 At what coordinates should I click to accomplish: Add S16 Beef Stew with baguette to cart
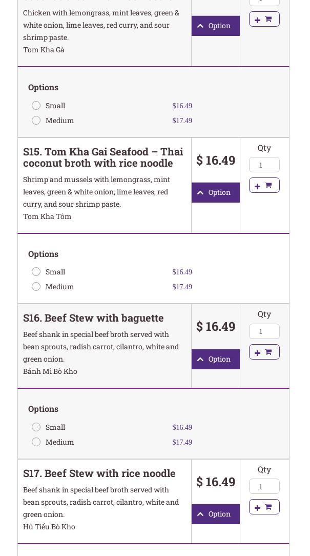[264, 352]
